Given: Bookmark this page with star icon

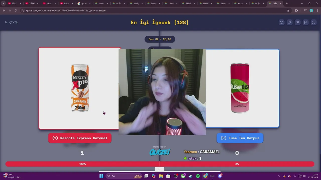Looking at the screenshot, I should 288,10.
